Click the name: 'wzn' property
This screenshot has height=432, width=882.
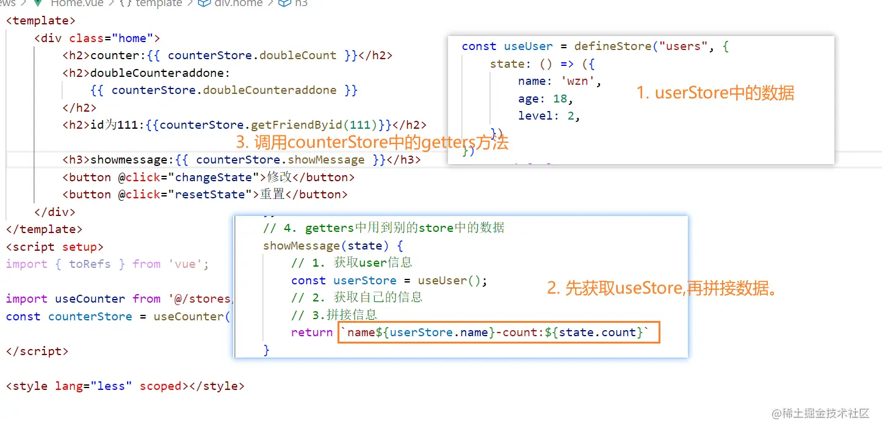(560, 81)
